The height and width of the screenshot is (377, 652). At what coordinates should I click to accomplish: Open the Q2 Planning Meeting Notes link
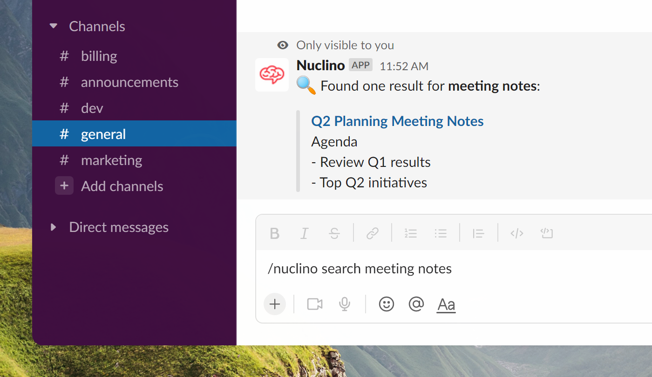pyautogui.click(x=397, y=121)
